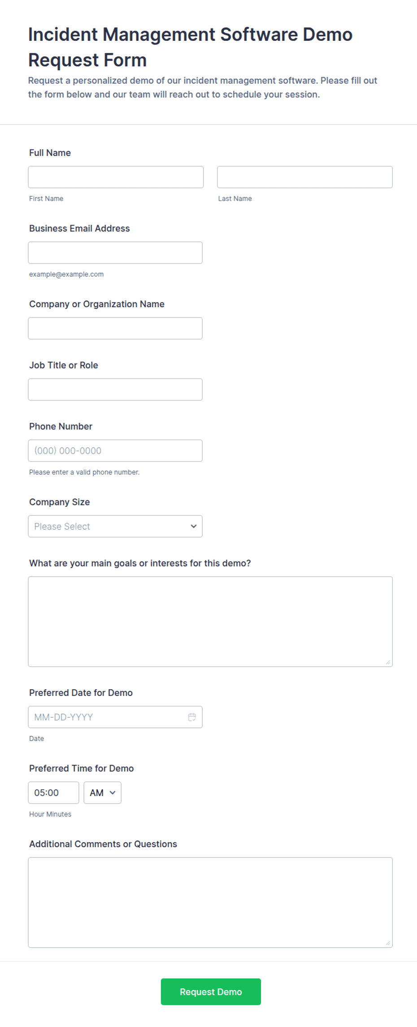Click the MM-DD-YYYY date input
This screenshot has width=417, height=1027.
[x=115, y=717]
